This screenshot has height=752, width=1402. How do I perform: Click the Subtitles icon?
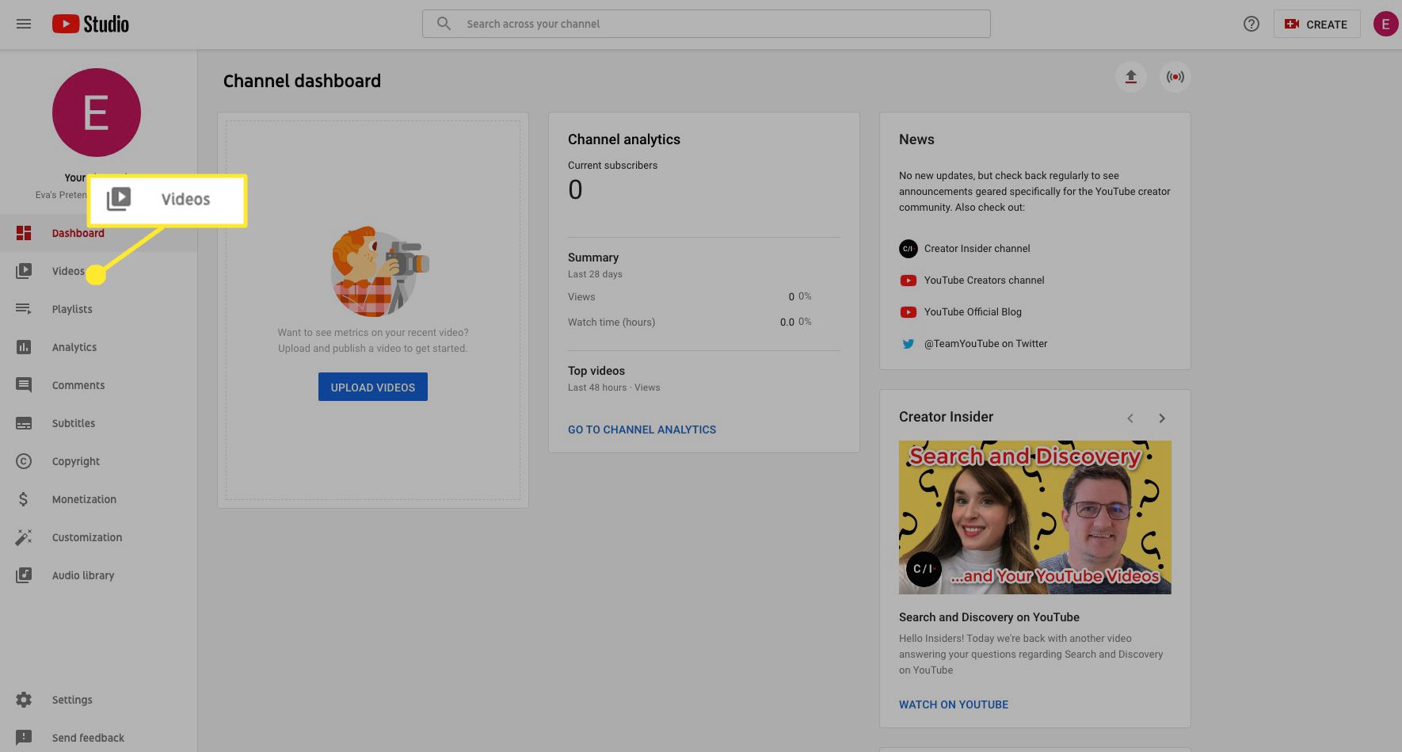tap(24, 423)
